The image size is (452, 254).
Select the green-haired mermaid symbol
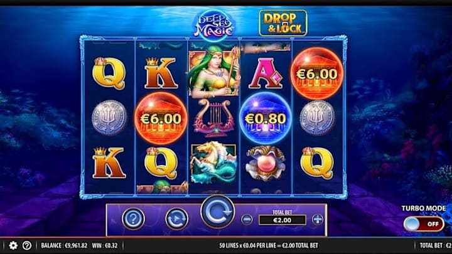pyautogui.click(x=213, y=71)
